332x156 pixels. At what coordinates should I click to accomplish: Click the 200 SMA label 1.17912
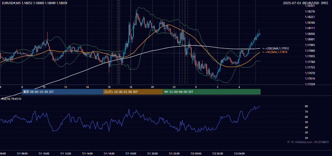coord(276,48)
